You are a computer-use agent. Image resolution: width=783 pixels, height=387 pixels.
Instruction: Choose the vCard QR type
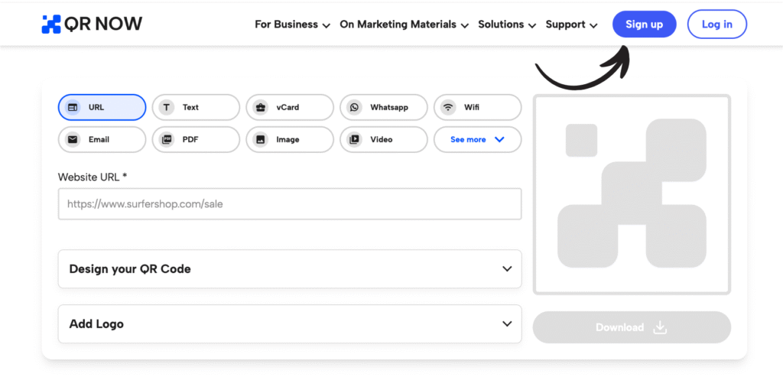point(290,107)
